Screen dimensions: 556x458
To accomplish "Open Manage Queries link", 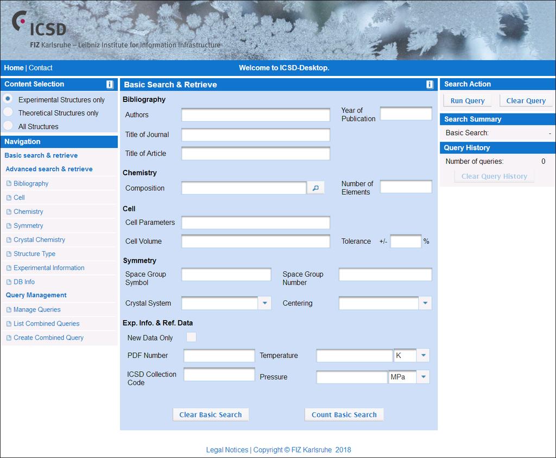I will tap(37, 310).
